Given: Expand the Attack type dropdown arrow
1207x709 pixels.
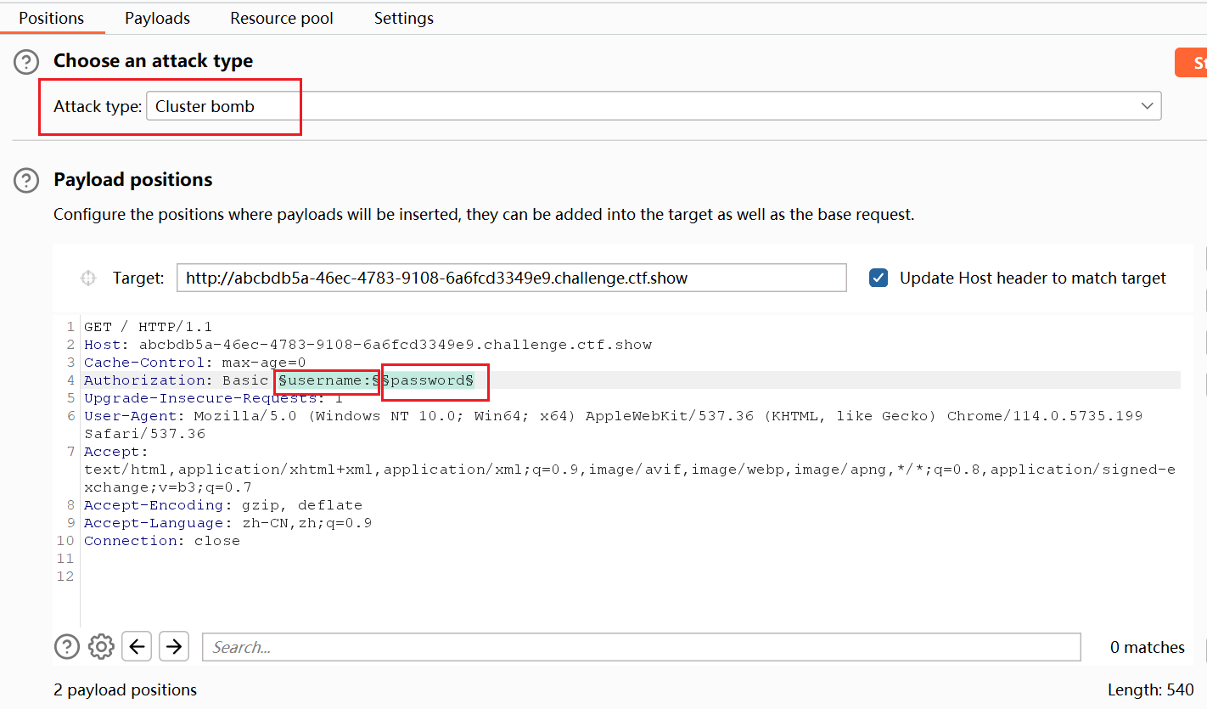Looking at the screenshot, I should 1147,106.
